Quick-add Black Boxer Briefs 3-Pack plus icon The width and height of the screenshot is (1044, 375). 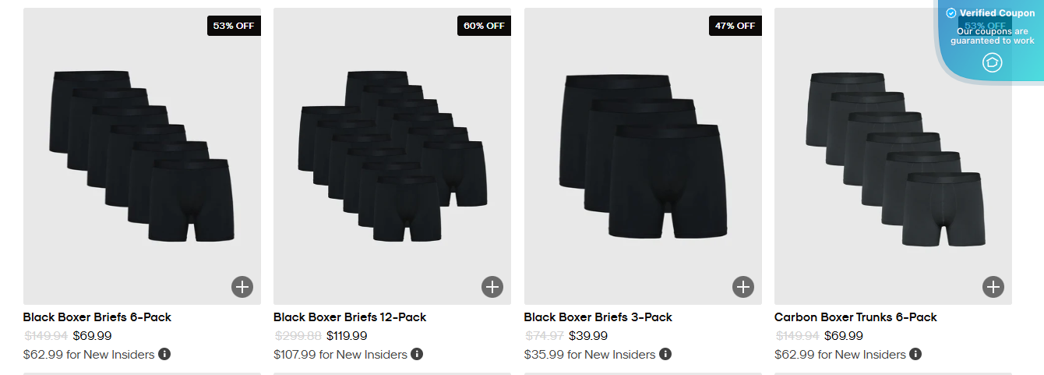tap(743, 287)
